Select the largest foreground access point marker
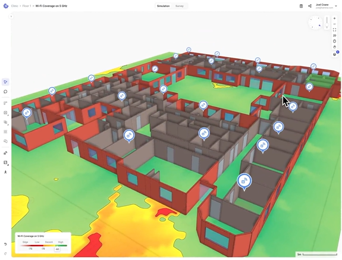 (244, 181)
